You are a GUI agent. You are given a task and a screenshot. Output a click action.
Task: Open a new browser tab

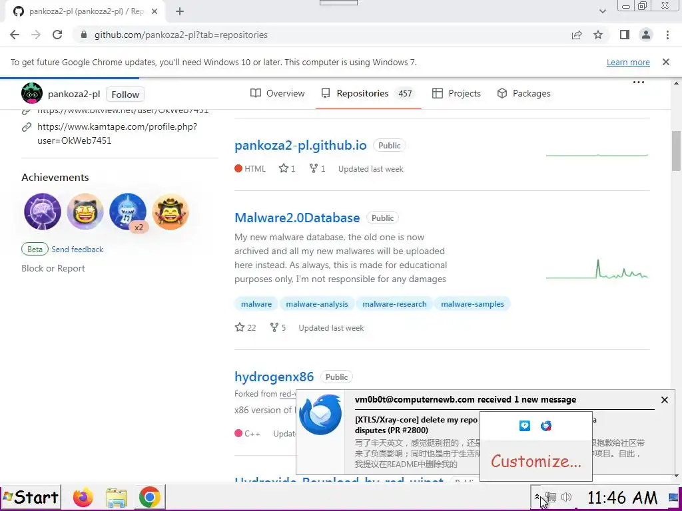180,11
